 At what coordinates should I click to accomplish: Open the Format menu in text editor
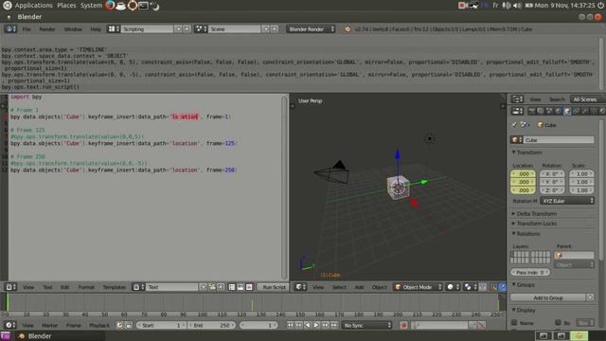pos(86,287)
